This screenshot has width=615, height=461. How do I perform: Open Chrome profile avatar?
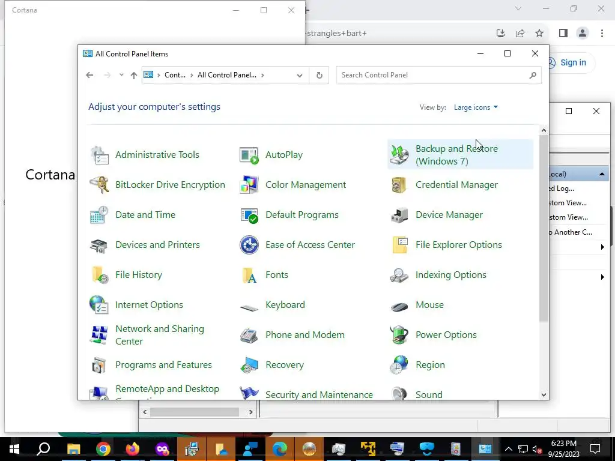click(x=583, y=34)
